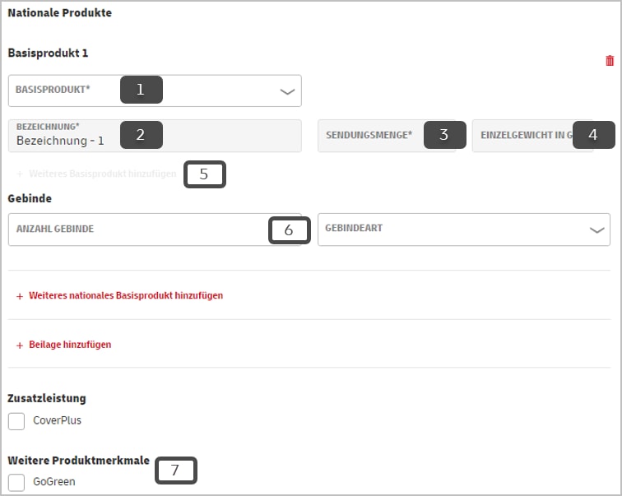622x496 pixels.
Task: Click the 'Beilage hinzufügen' link
Action: pos(70,345)
